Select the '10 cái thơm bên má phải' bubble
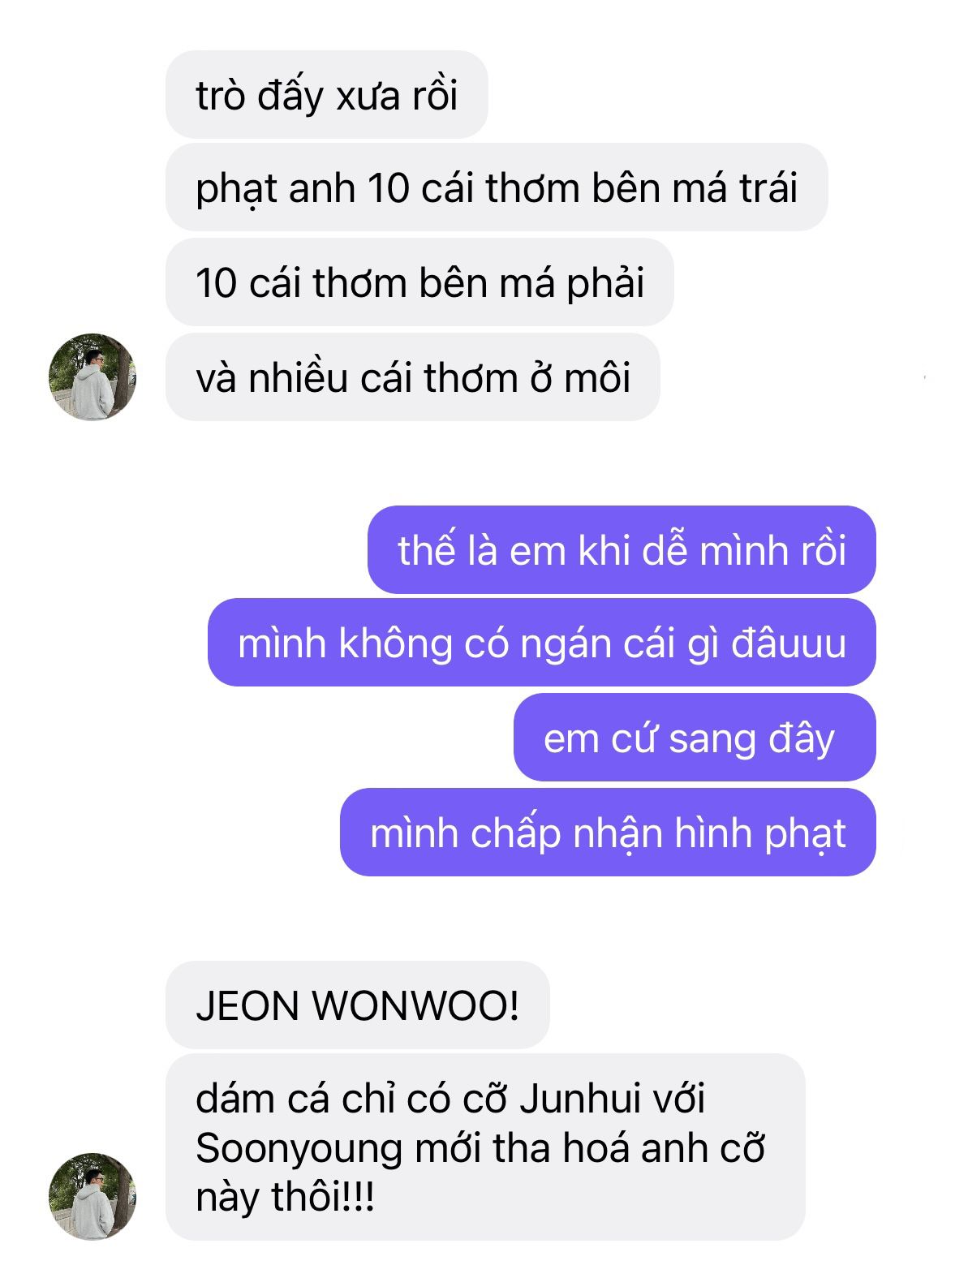This screenshot has height=1261, width=968. 419,283
